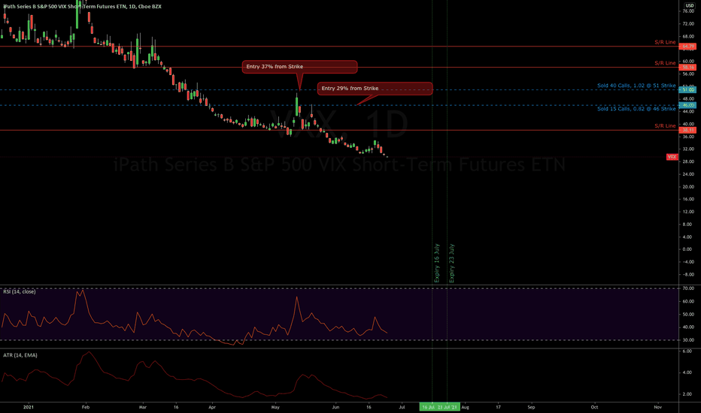The image size is (701, 413).
Task: Select 'Entry 29% from Strike' callout
Action: (x=375, y=89)
